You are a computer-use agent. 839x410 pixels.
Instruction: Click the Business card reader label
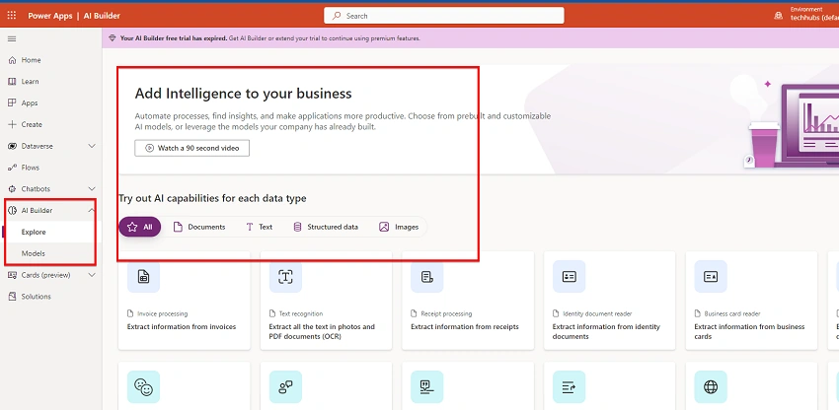coord(732,313)
